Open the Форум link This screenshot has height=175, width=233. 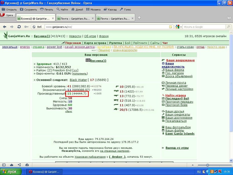(104, 36)
